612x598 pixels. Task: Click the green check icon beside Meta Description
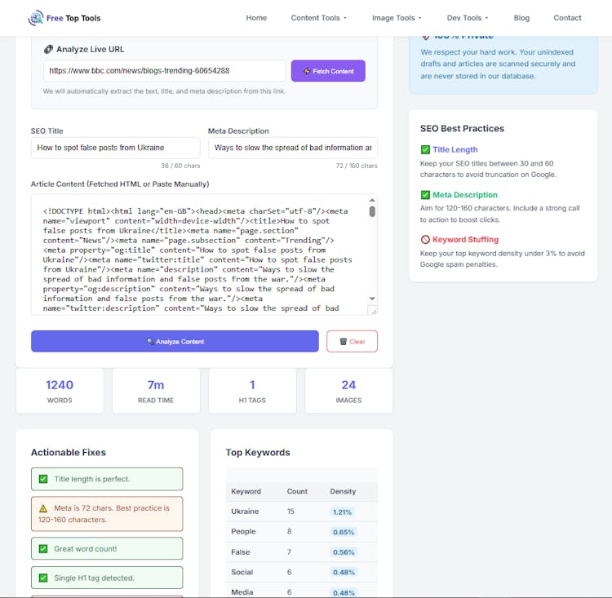tap(425, 195)
